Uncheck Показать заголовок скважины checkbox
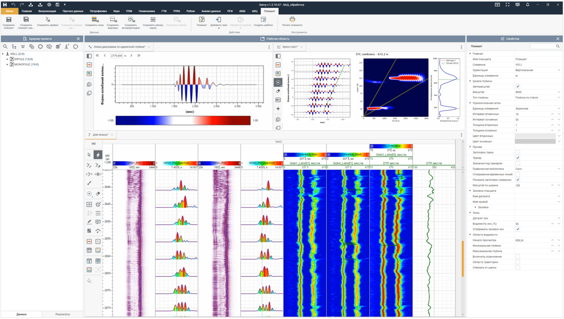Image resolution: width=564 pixels, height=319 pixels. point(518,180)
